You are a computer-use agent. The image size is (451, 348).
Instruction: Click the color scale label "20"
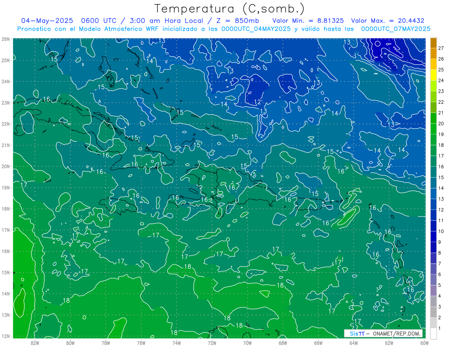coord(441,124)
